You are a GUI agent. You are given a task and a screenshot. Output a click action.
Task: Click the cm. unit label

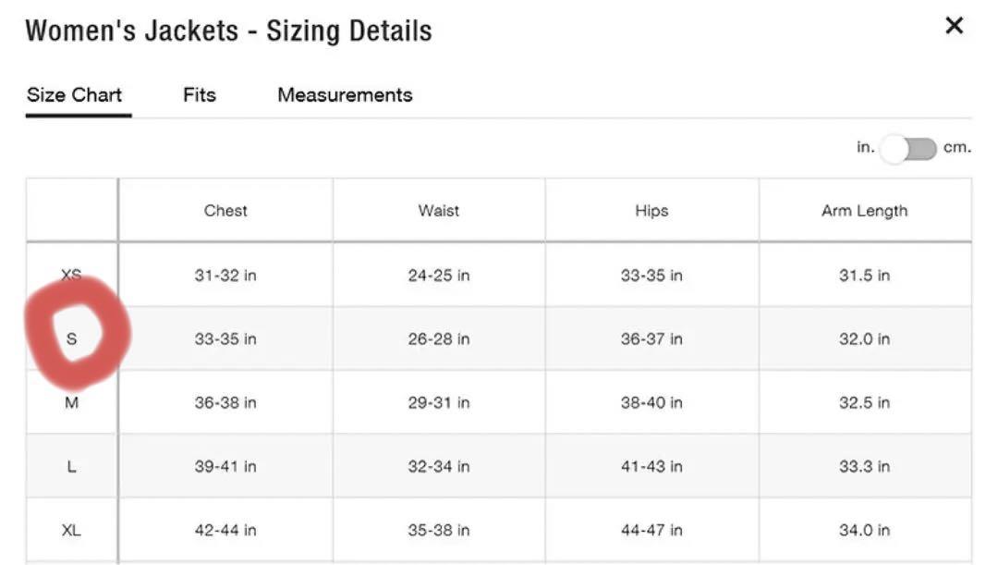956,148
